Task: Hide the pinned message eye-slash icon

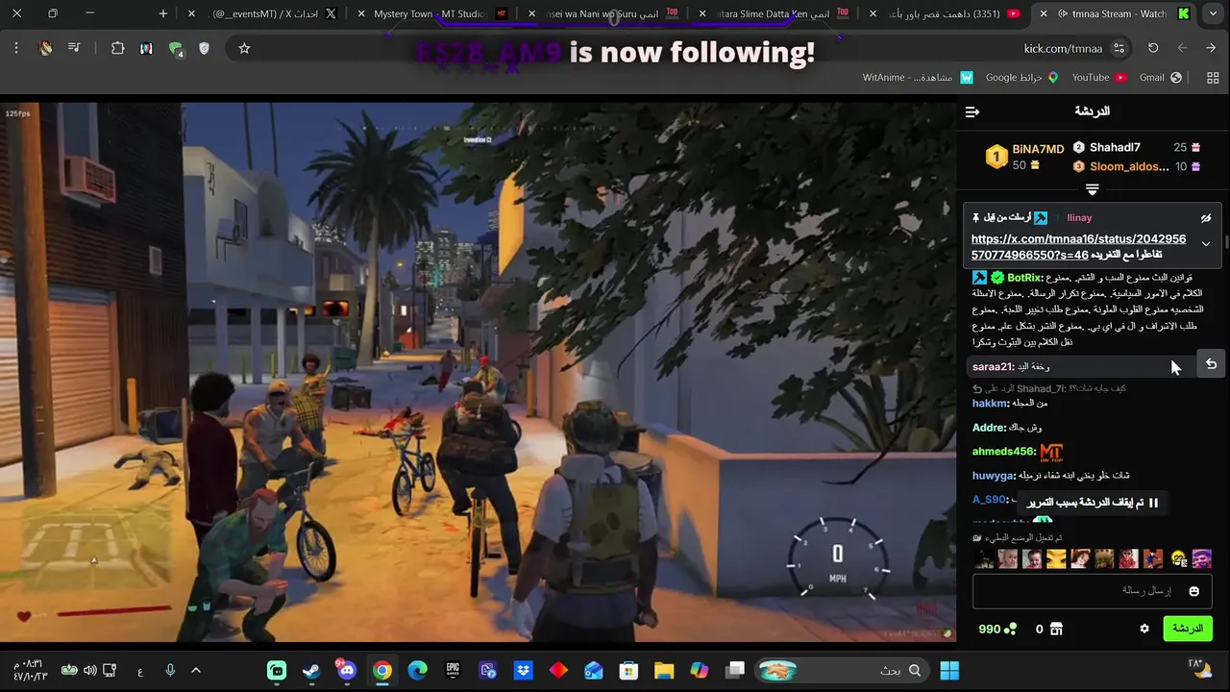Action: tap(1206, 218)
